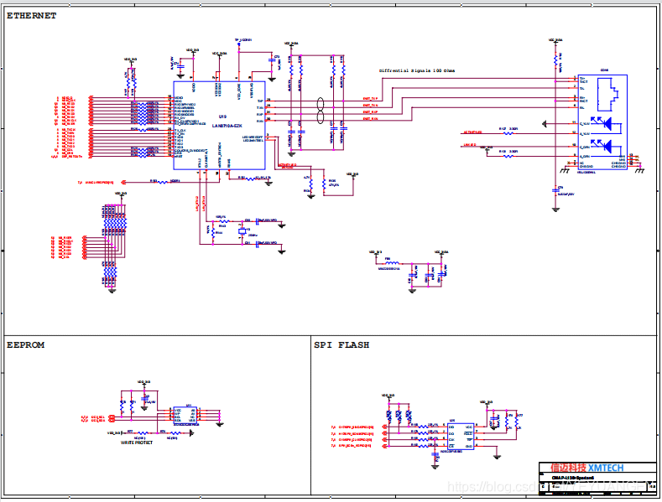
Task: Click the EEPROM section heading
Action: (25, 345)
